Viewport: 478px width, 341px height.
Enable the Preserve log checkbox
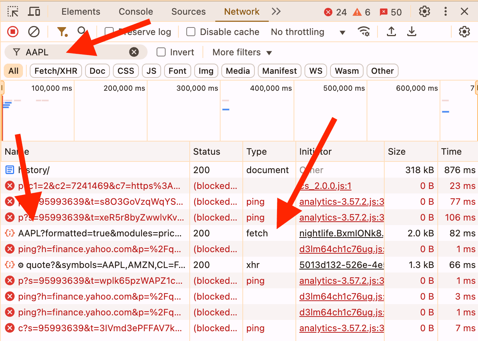coord(109,32)
